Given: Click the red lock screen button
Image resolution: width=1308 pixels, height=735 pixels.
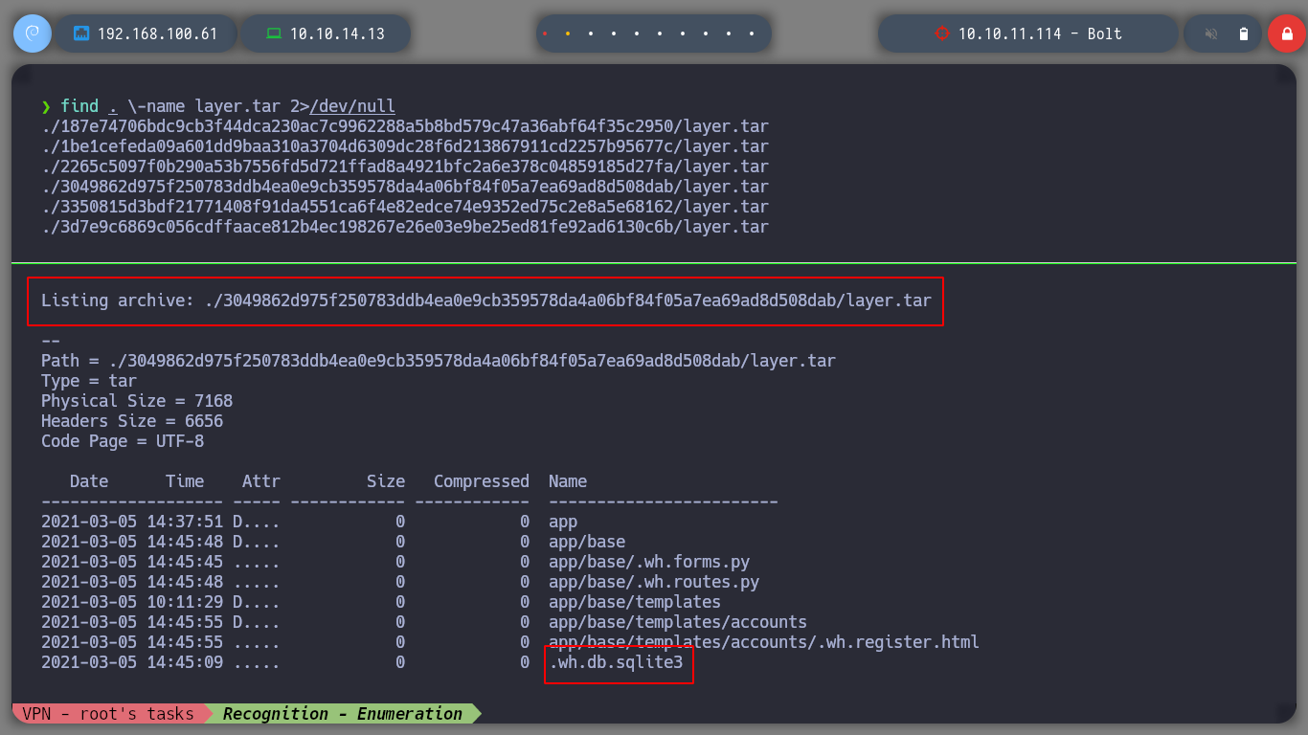Looking at the screenshot, I should point(1286,33).
